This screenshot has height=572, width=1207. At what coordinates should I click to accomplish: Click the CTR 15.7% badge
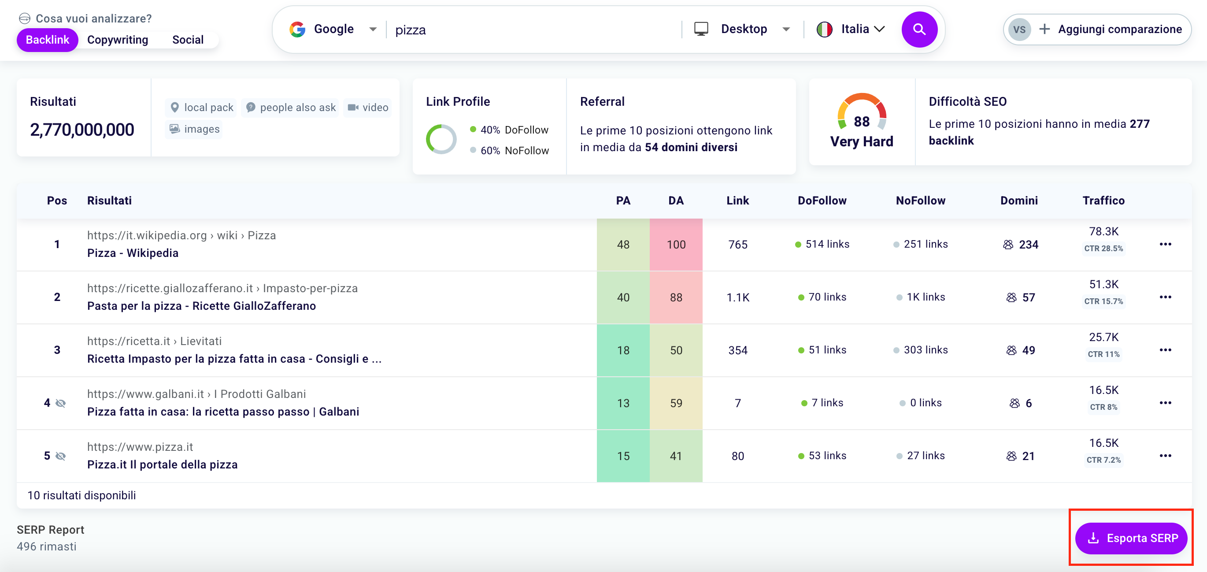1103,301
